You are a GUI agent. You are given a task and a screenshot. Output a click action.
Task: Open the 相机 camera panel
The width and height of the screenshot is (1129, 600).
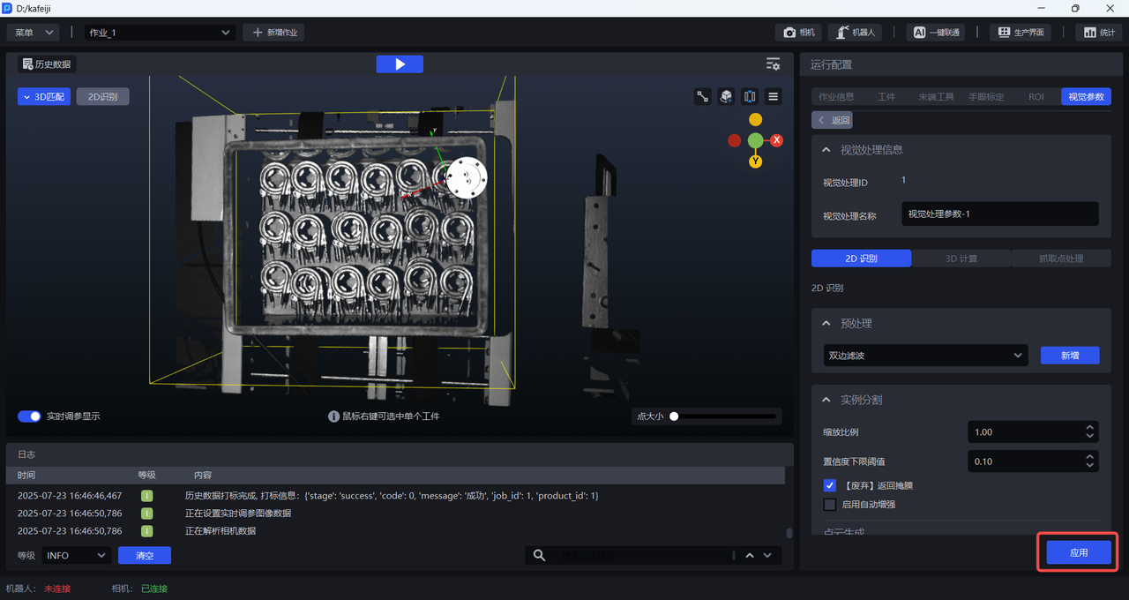coord(798,33)
